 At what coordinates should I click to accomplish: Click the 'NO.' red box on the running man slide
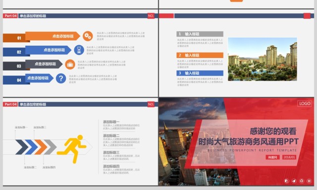(x=151, y=104)
